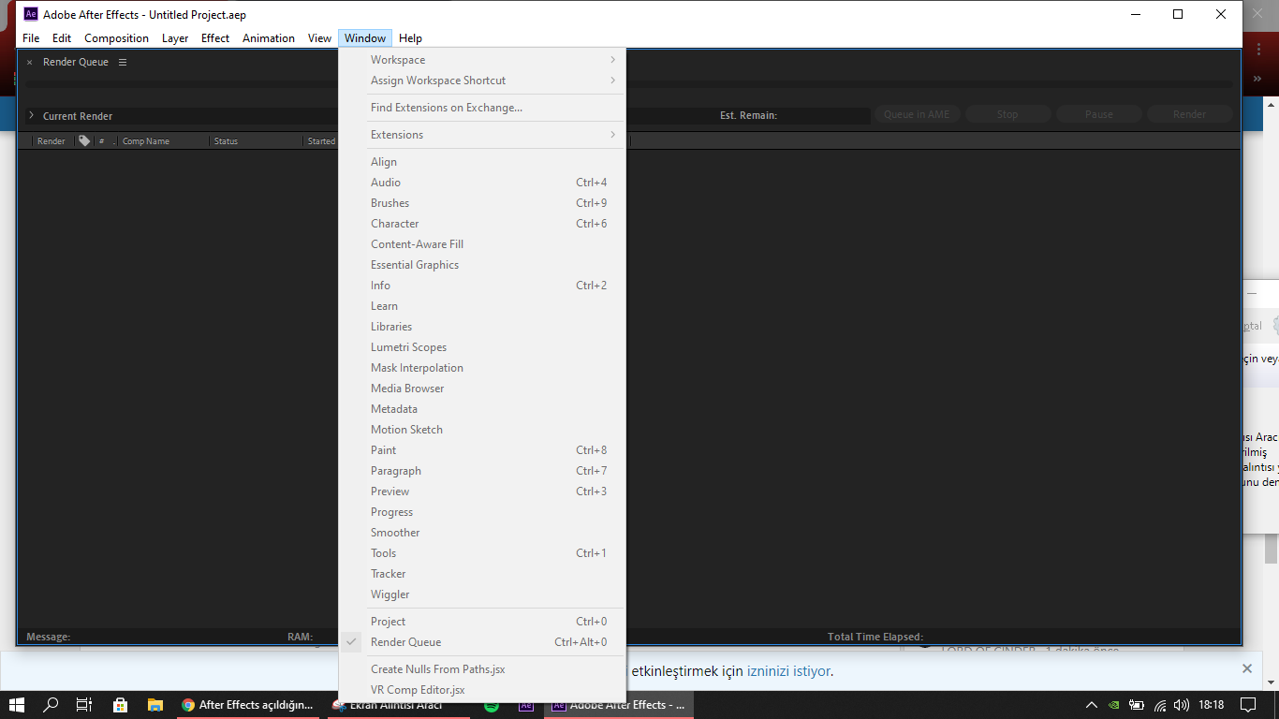Open the Effect menu

tap(215, 38)
